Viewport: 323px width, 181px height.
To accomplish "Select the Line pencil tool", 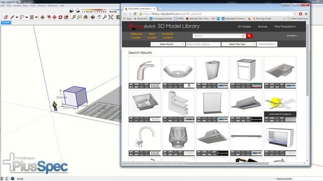I will tap(12, 17).
